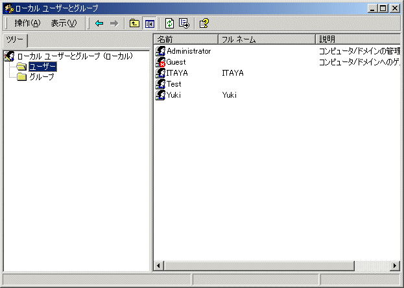Select the ユーザー tree node

coord(43,67)
